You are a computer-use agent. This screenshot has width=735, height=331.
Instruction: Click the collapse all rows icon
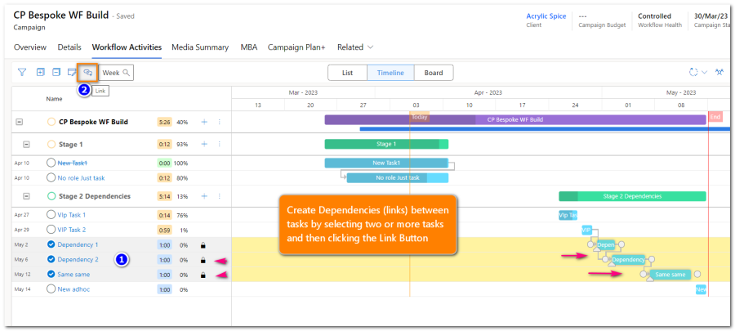click(x=56, y=73)
